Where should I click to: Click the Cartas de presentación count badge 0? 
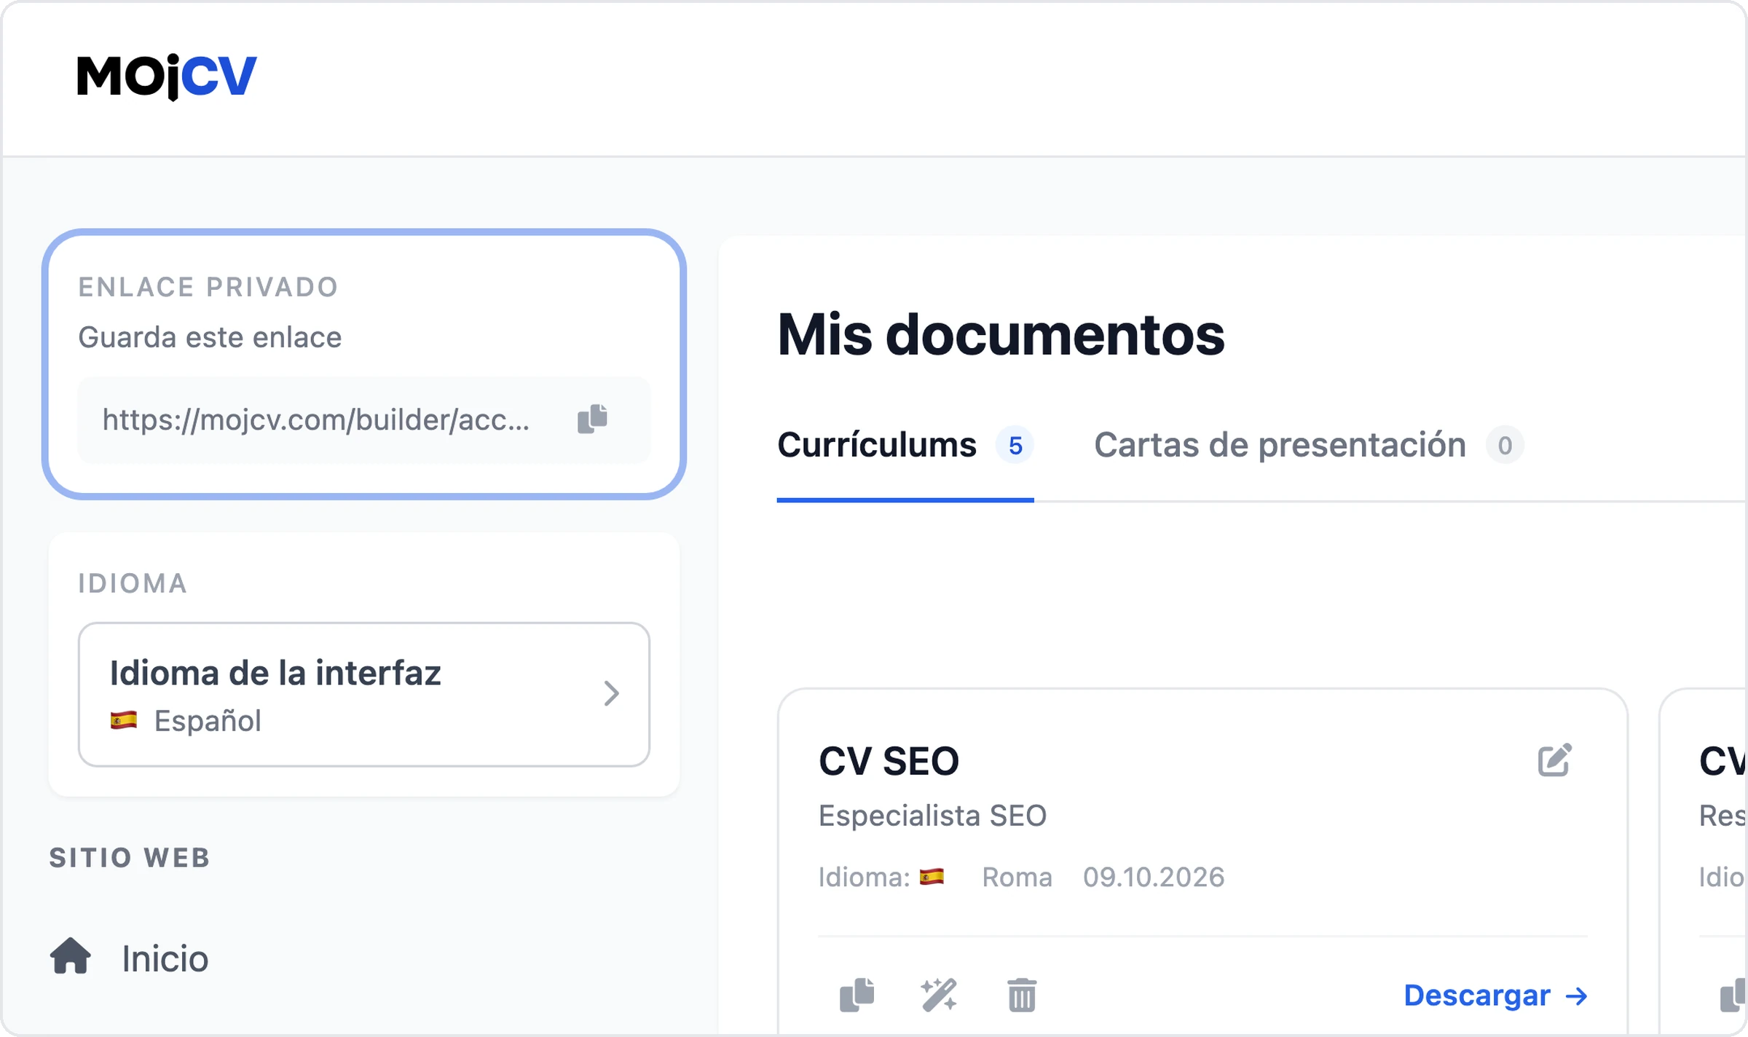tap(1505, 445)
